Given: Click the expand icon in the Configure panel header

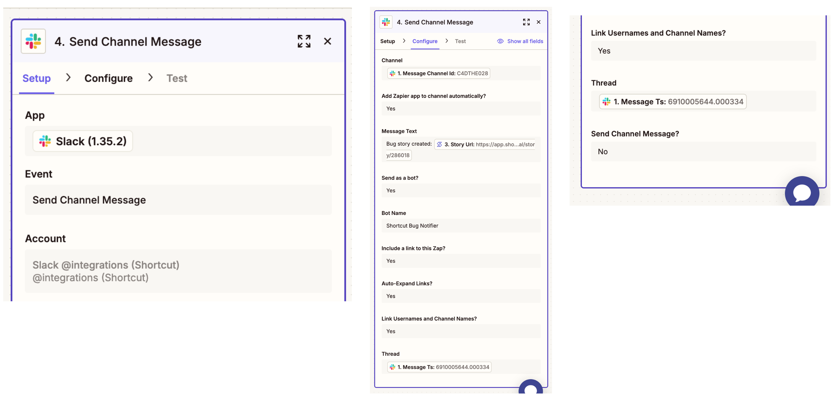Looking at the screenshot, I should click(x=526, y=22).
